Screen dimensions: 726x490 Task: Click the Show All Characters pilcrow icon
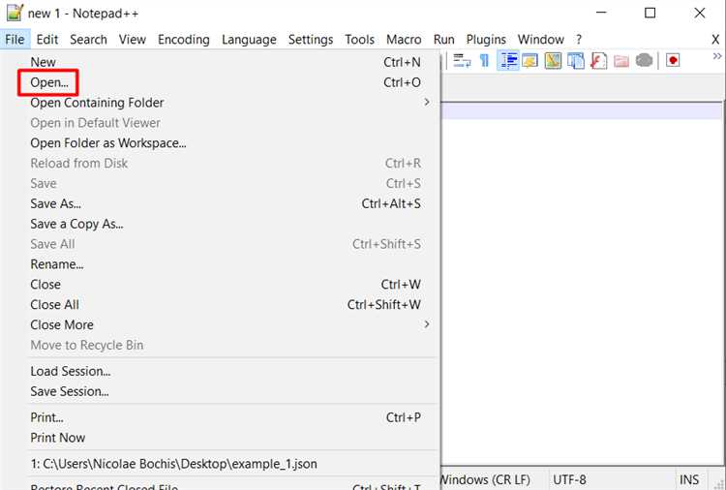click(484, 61)
